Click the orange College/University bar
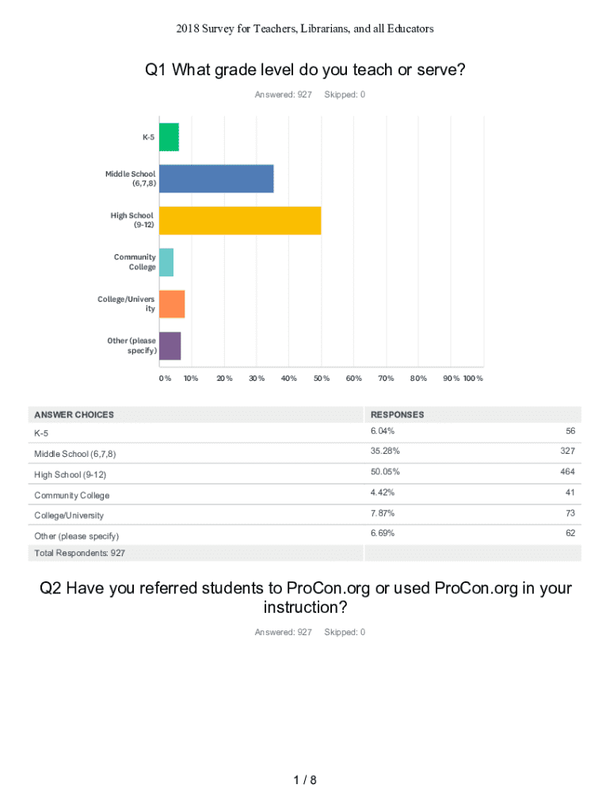This screenshot has height=811, width=610. [172, 304]
